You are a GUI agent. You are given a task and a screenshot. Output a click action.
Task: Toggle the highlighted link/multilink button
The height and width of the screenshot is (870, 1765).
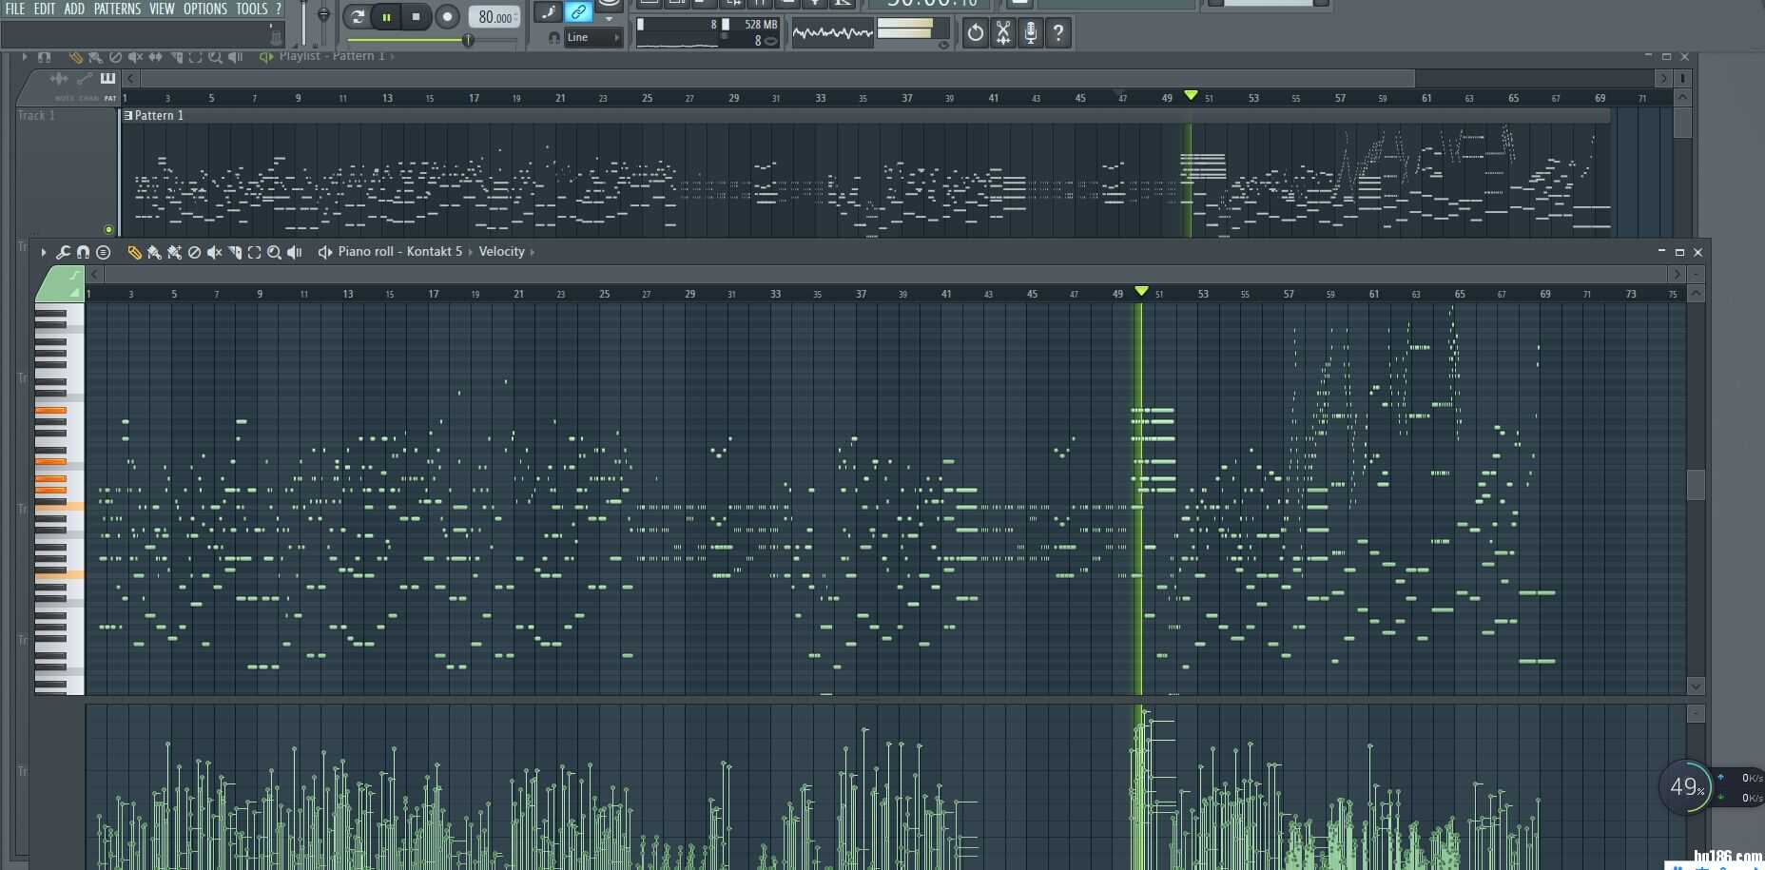click(x=578, y=11)
